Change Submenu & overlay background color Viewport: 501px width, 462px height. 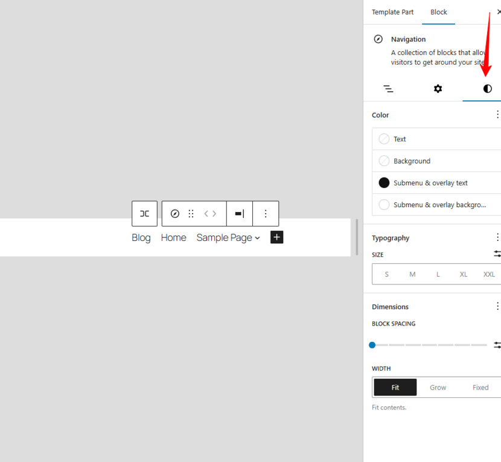[436, 205]
